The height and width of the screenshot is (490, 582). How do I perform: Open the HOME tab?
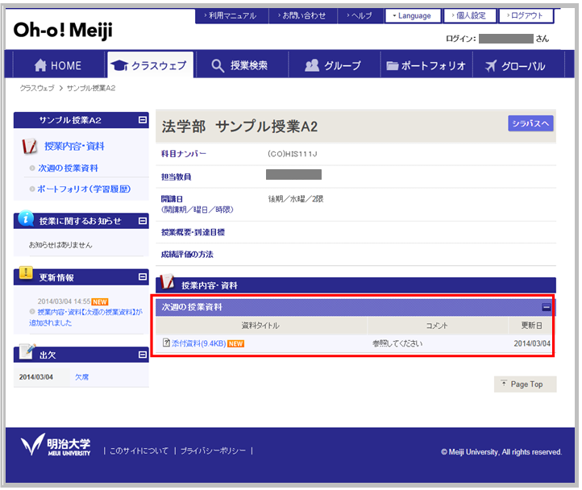(x=58, y=65)
